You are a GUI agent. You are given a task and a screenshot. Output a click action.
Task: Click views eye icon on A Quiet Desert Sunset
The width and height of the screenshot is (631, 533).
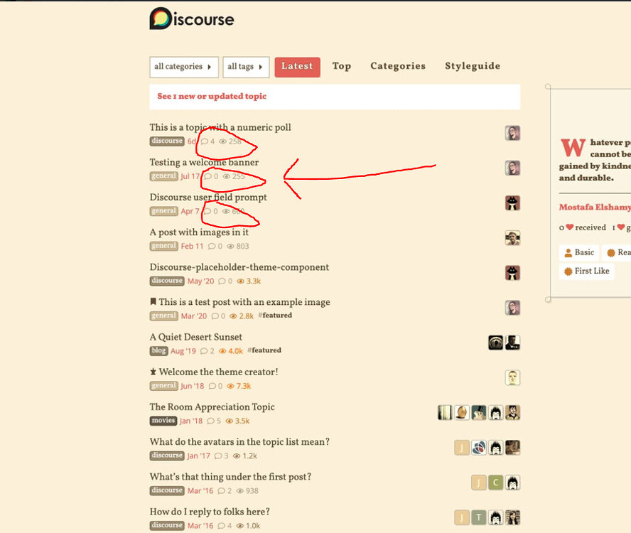coord(222,351)
